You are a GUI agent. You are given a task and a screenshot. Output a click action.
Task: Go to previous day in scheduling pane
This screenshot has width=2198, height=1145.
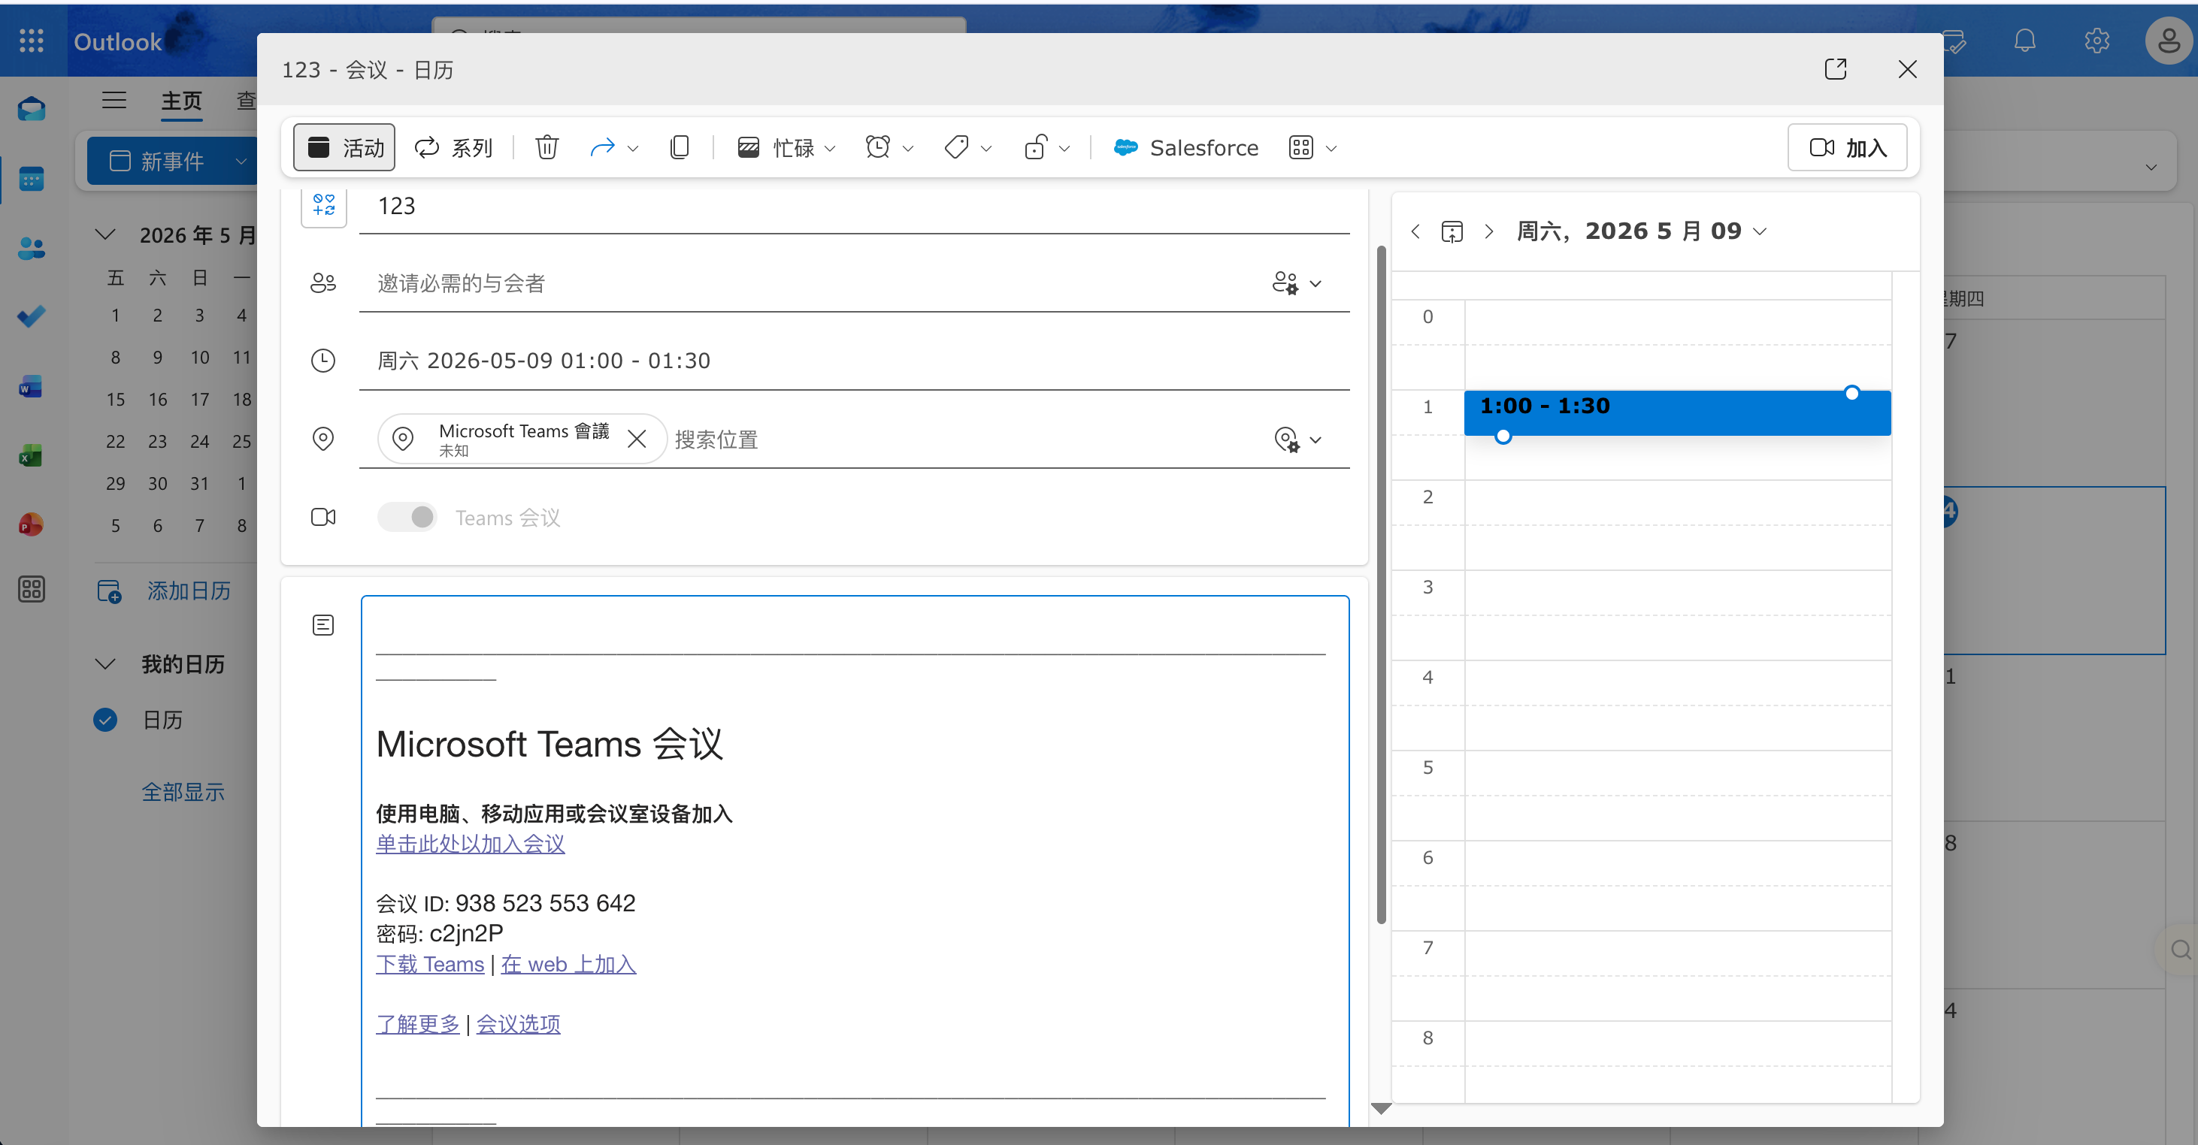(1415, 231)
